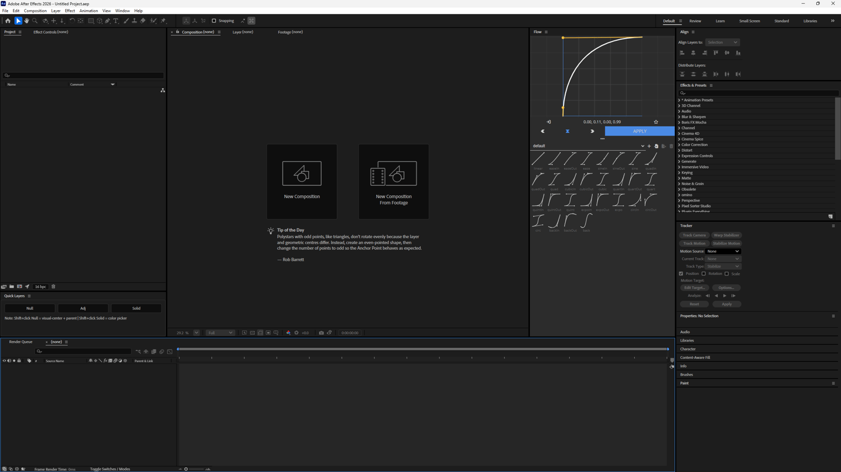The image size is (841, 472).
Task: Click the Home icon in the toolbar
Action: pos(8,21)
